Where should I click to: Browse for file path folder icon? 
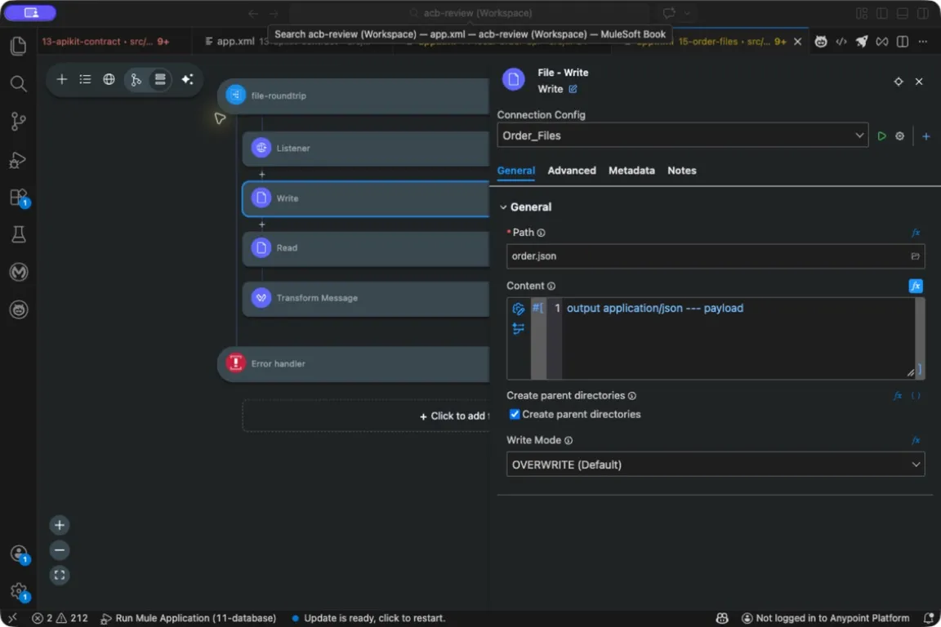[915, 256]
